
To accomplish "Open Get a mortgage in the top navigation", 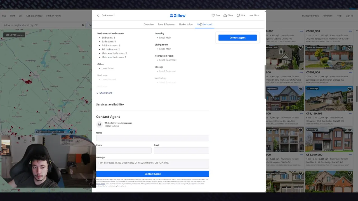I will tap(34, 16).
